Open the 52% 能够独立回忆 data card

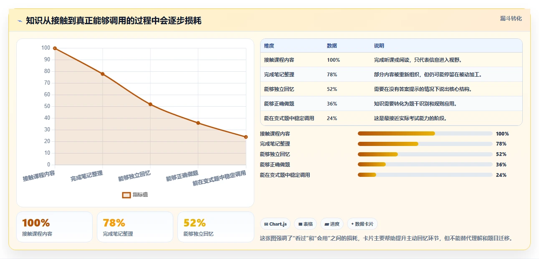[x=216, y=227]
